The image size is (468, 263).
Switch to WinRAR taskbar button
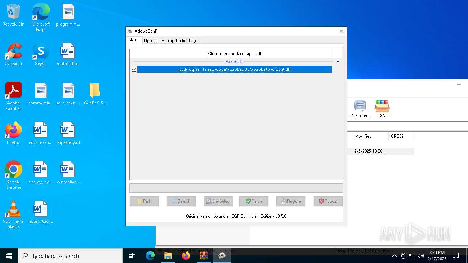coord(204,256)
